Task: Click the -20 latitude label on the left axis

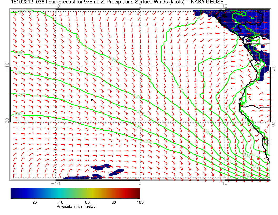Action: 7,122
